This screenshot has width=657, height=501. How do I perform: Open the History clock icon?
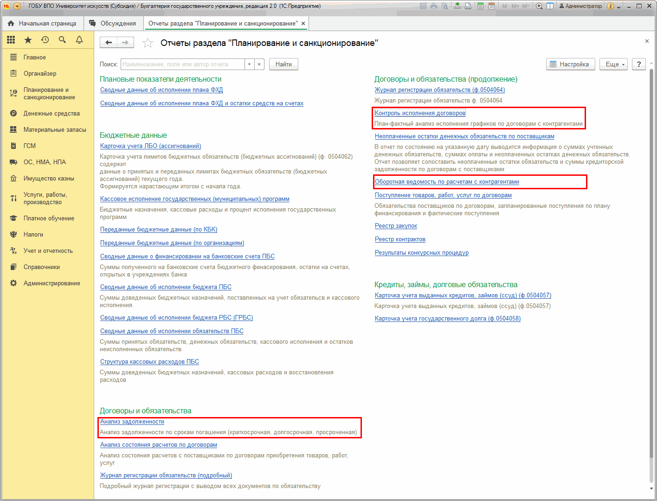pos(45,40)
